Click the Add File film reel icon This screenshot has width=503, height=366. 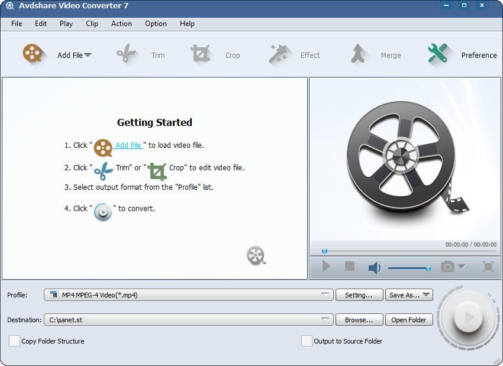pyautogui.click(x=34, y=54)
